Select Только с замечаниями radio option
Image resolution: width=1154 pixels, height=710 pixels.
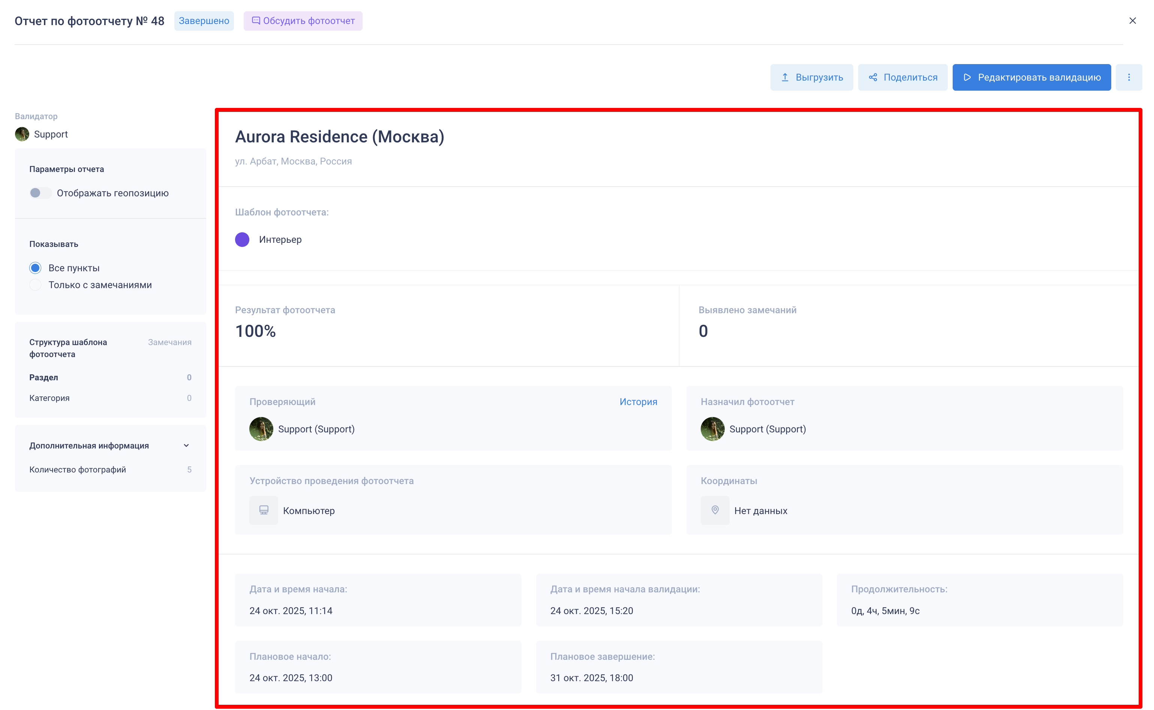pyautogui.click(x=35, y=285)
